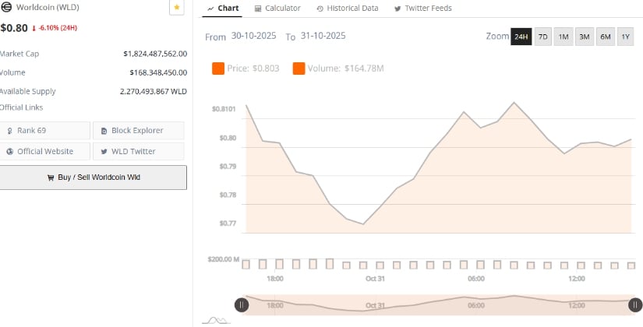The width and height of the screenshot is (643, 327).
Task: Click the shopping cart icon
Action: pyautogui.click(x=51, y=178)
